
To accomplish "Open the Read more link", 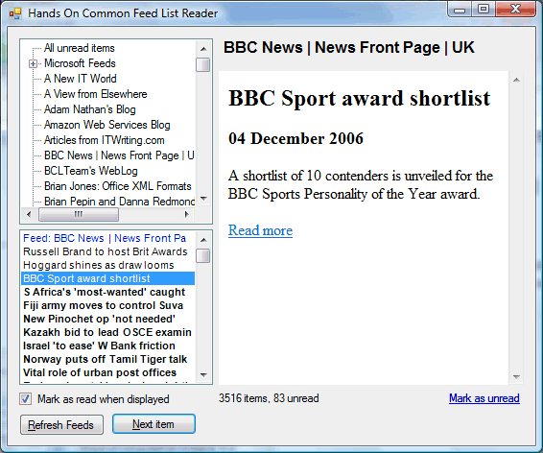I will [x=260, y=230].
